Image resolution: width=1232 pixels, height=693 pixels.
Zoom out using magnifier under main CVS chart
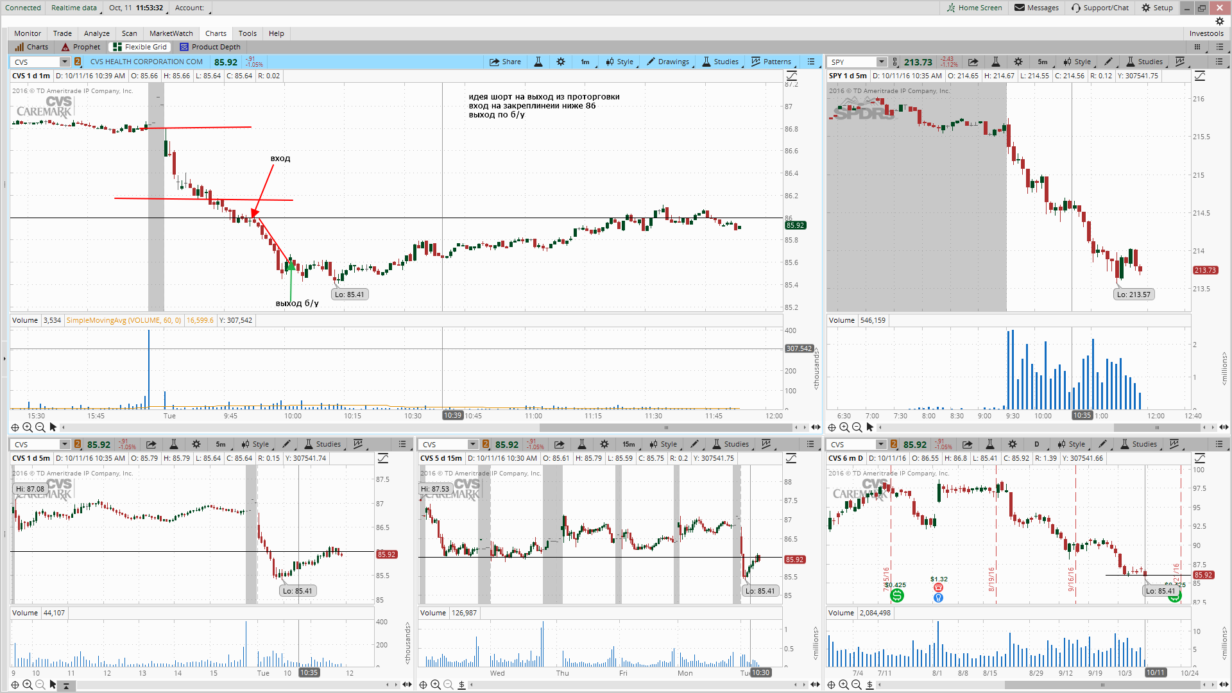[x=40, y=427]
